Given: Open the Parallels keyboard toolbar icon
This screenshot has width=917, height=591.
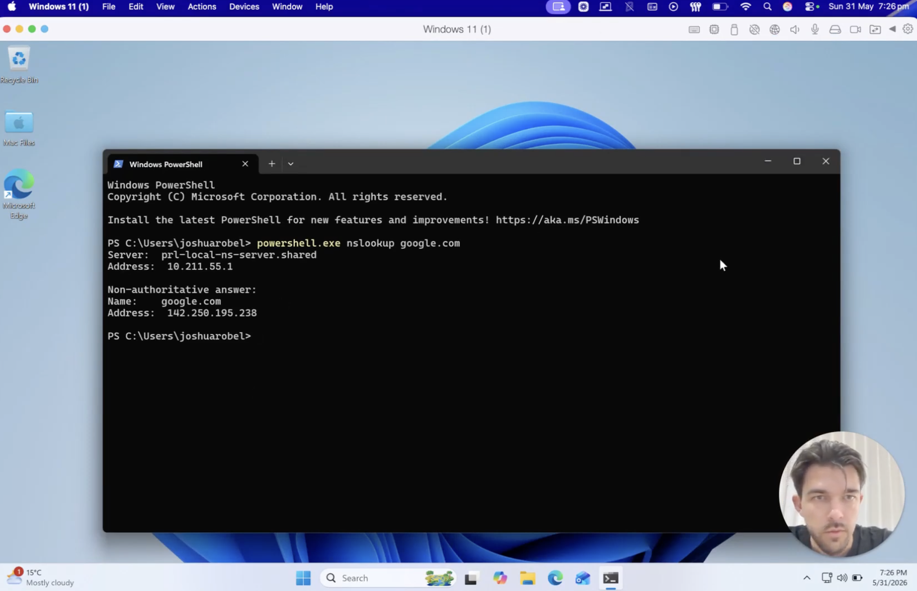Looking at the screenshot, I should click(x=694, y=29).
